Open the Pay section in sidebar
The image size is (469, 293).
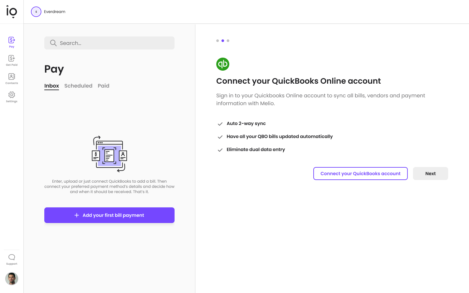(x=12, y=42)
